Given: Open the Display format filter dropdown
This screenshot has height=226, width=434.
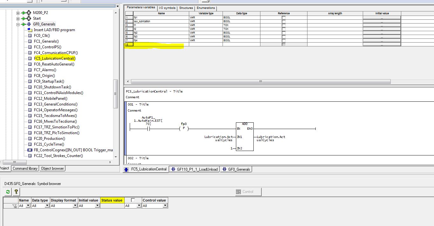Looking at the screenshot, I should (75, 206).
